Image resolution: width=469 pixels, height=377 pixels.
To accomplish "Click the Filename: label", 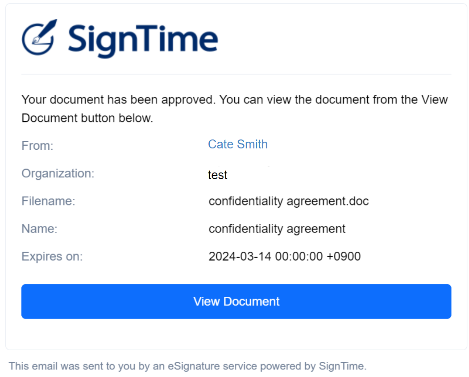I will tap(49, 201).
